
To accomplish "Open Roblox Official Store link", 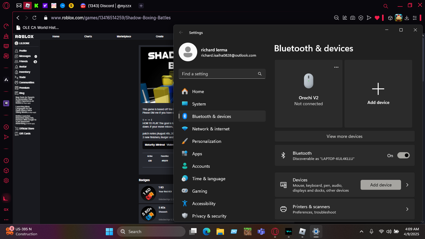I will [26, 129].
